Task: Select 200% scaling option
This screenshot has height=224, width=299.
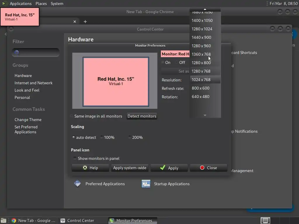Action: pyautogui.click(x=135, y=137)
